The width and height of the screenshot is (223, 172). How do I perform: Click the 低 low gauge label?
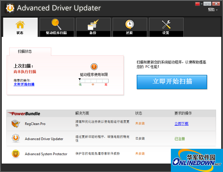click(80, 85)
